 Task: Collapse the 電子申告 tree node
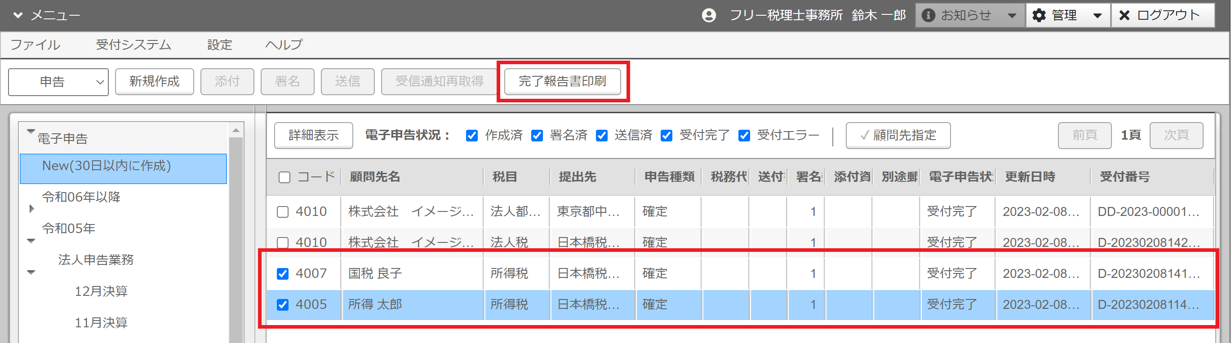pyautogui.click(x=31, y=131)
